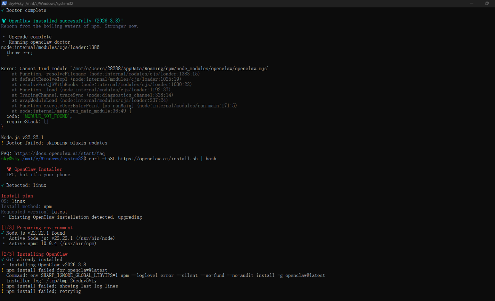Click checkmark before "Doctor complete"
Image resolution: width=495 pixels, height=301 pixels.
[x=3, y=11]
